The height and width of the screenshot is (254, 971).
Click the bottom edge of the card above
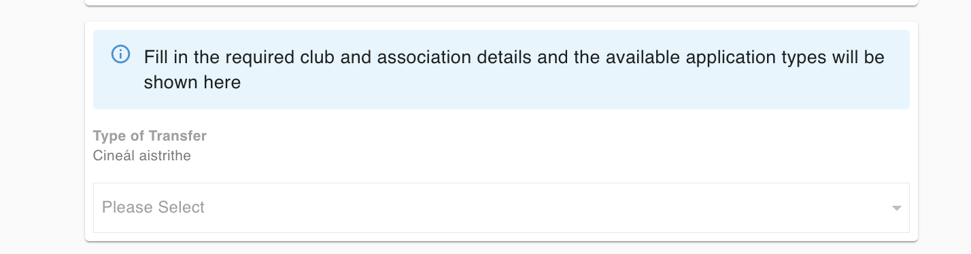pyautogui.click(x=501, y=4)
